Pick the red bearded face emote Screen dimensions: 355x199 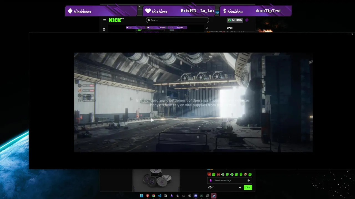(x=209, y=174)
